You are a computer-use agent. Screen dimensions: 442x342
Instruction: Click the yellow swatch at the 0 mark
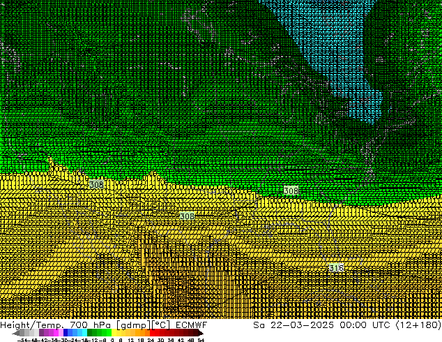click(114, 333)
